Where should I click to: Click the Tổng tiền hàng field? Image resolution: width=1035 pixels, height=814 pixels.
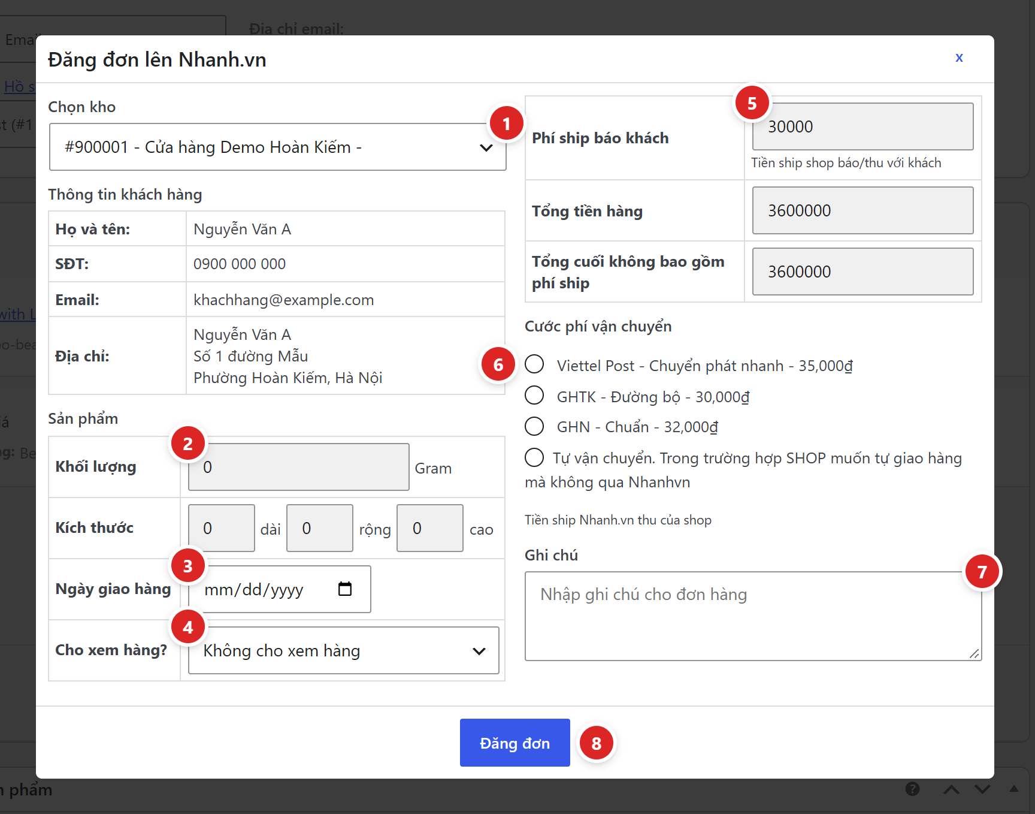click(x=863, y=210)
